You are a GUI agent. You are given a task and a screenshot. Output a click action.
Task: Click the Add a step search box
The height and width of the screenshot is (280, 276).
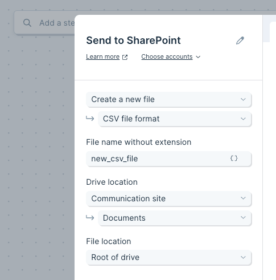[x=44, y=23]
